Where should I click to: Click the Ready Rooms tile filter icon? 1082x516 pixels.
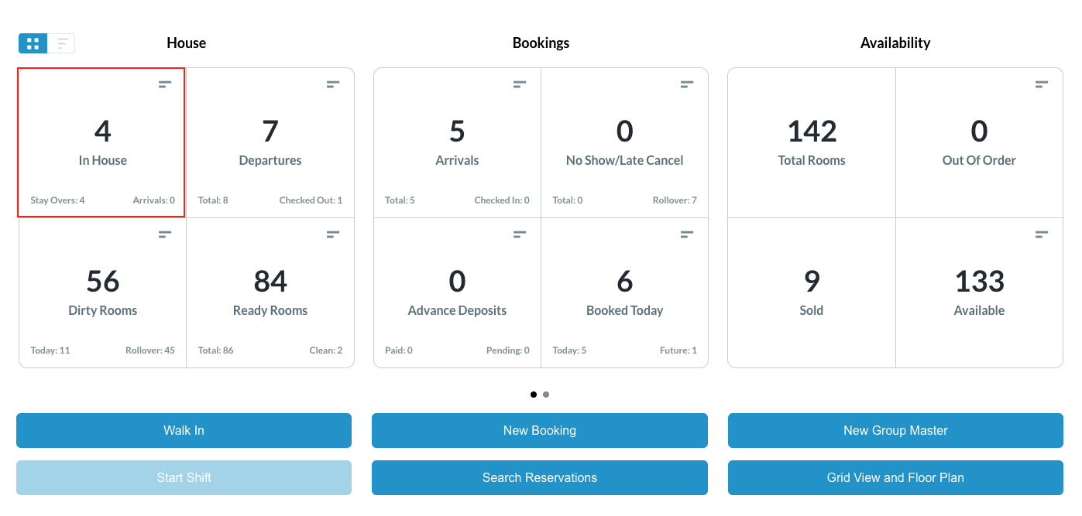coord(333,234)
